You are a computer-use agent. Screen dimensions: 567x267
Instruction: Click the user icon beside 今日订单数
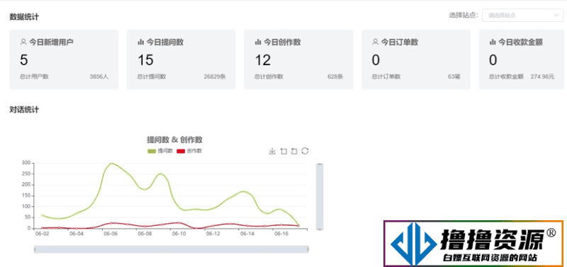376,42
